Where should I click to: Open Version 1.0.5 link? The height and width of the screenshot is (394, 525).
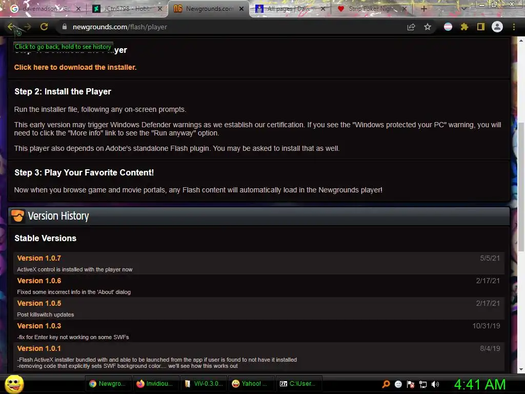(x=39, y=303)
